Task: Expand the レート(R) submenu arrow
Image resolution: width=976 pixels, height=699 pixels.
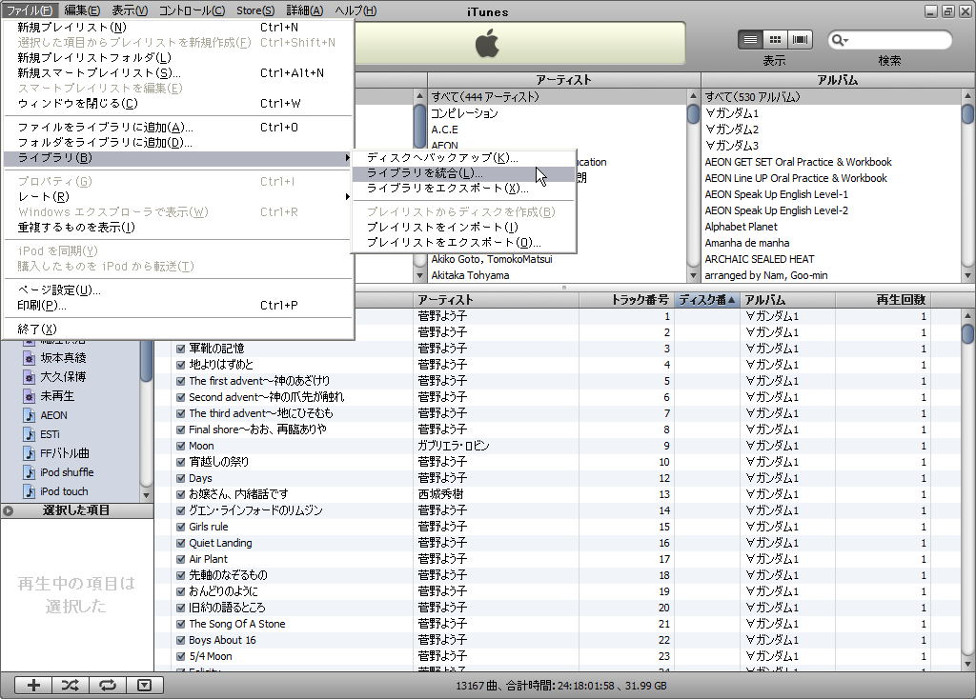Action: tap(347, 196)
